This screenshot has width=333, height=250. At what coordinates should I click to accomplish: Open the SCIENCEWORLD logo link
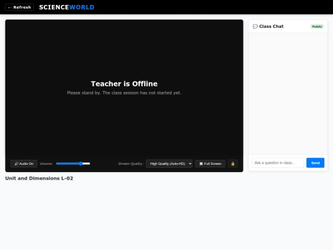coord(67,7)
